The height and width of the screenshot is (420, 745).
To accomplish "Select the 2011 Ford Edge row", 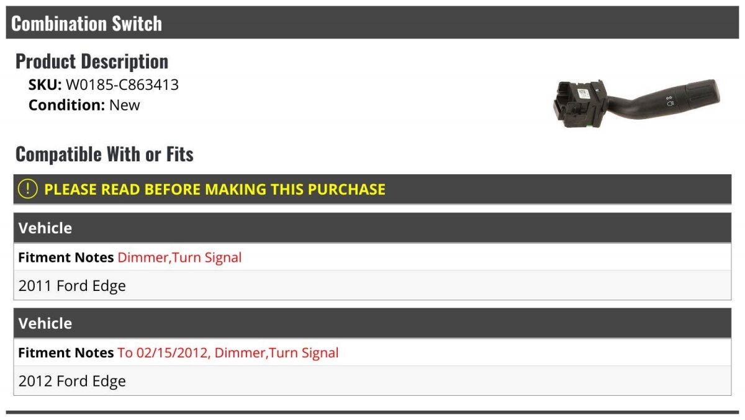I will click(372, 285).
